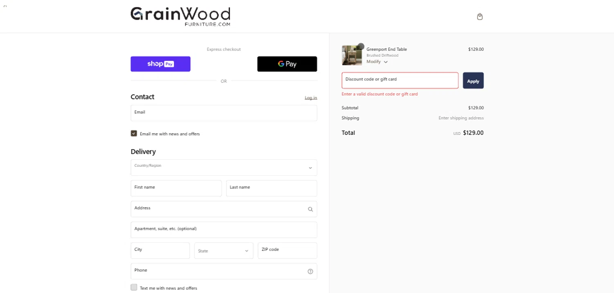
Task: Click the Express checkout label
Action: tap(224, 49)
